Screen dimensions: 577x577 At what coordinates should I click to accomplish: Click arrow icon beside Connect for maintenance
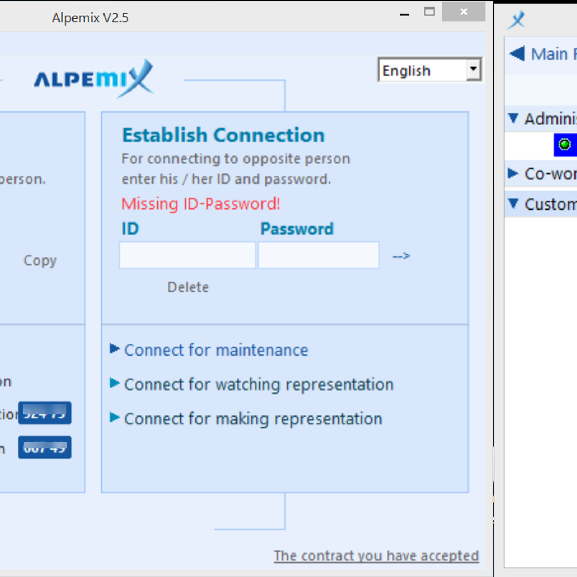114,348
